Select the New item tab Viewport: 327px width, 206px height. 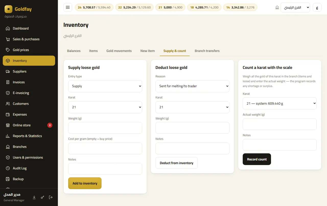147,51
